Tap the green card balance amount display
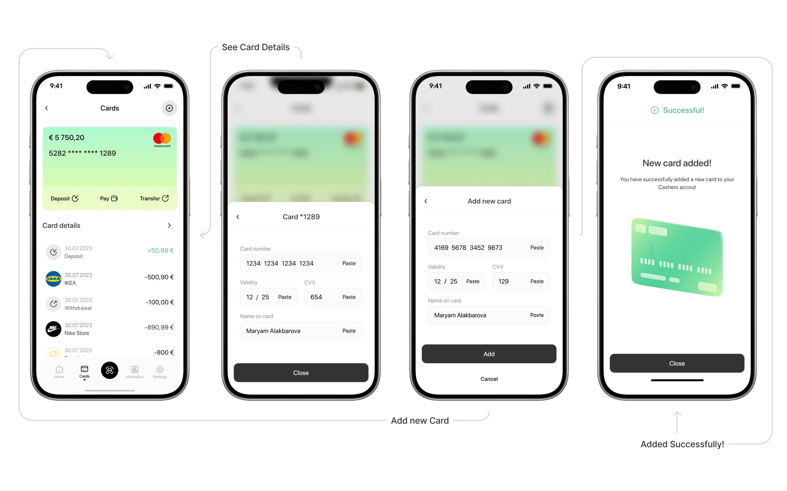Viewport: 787px width, 491px height. [x=67, y=138]
